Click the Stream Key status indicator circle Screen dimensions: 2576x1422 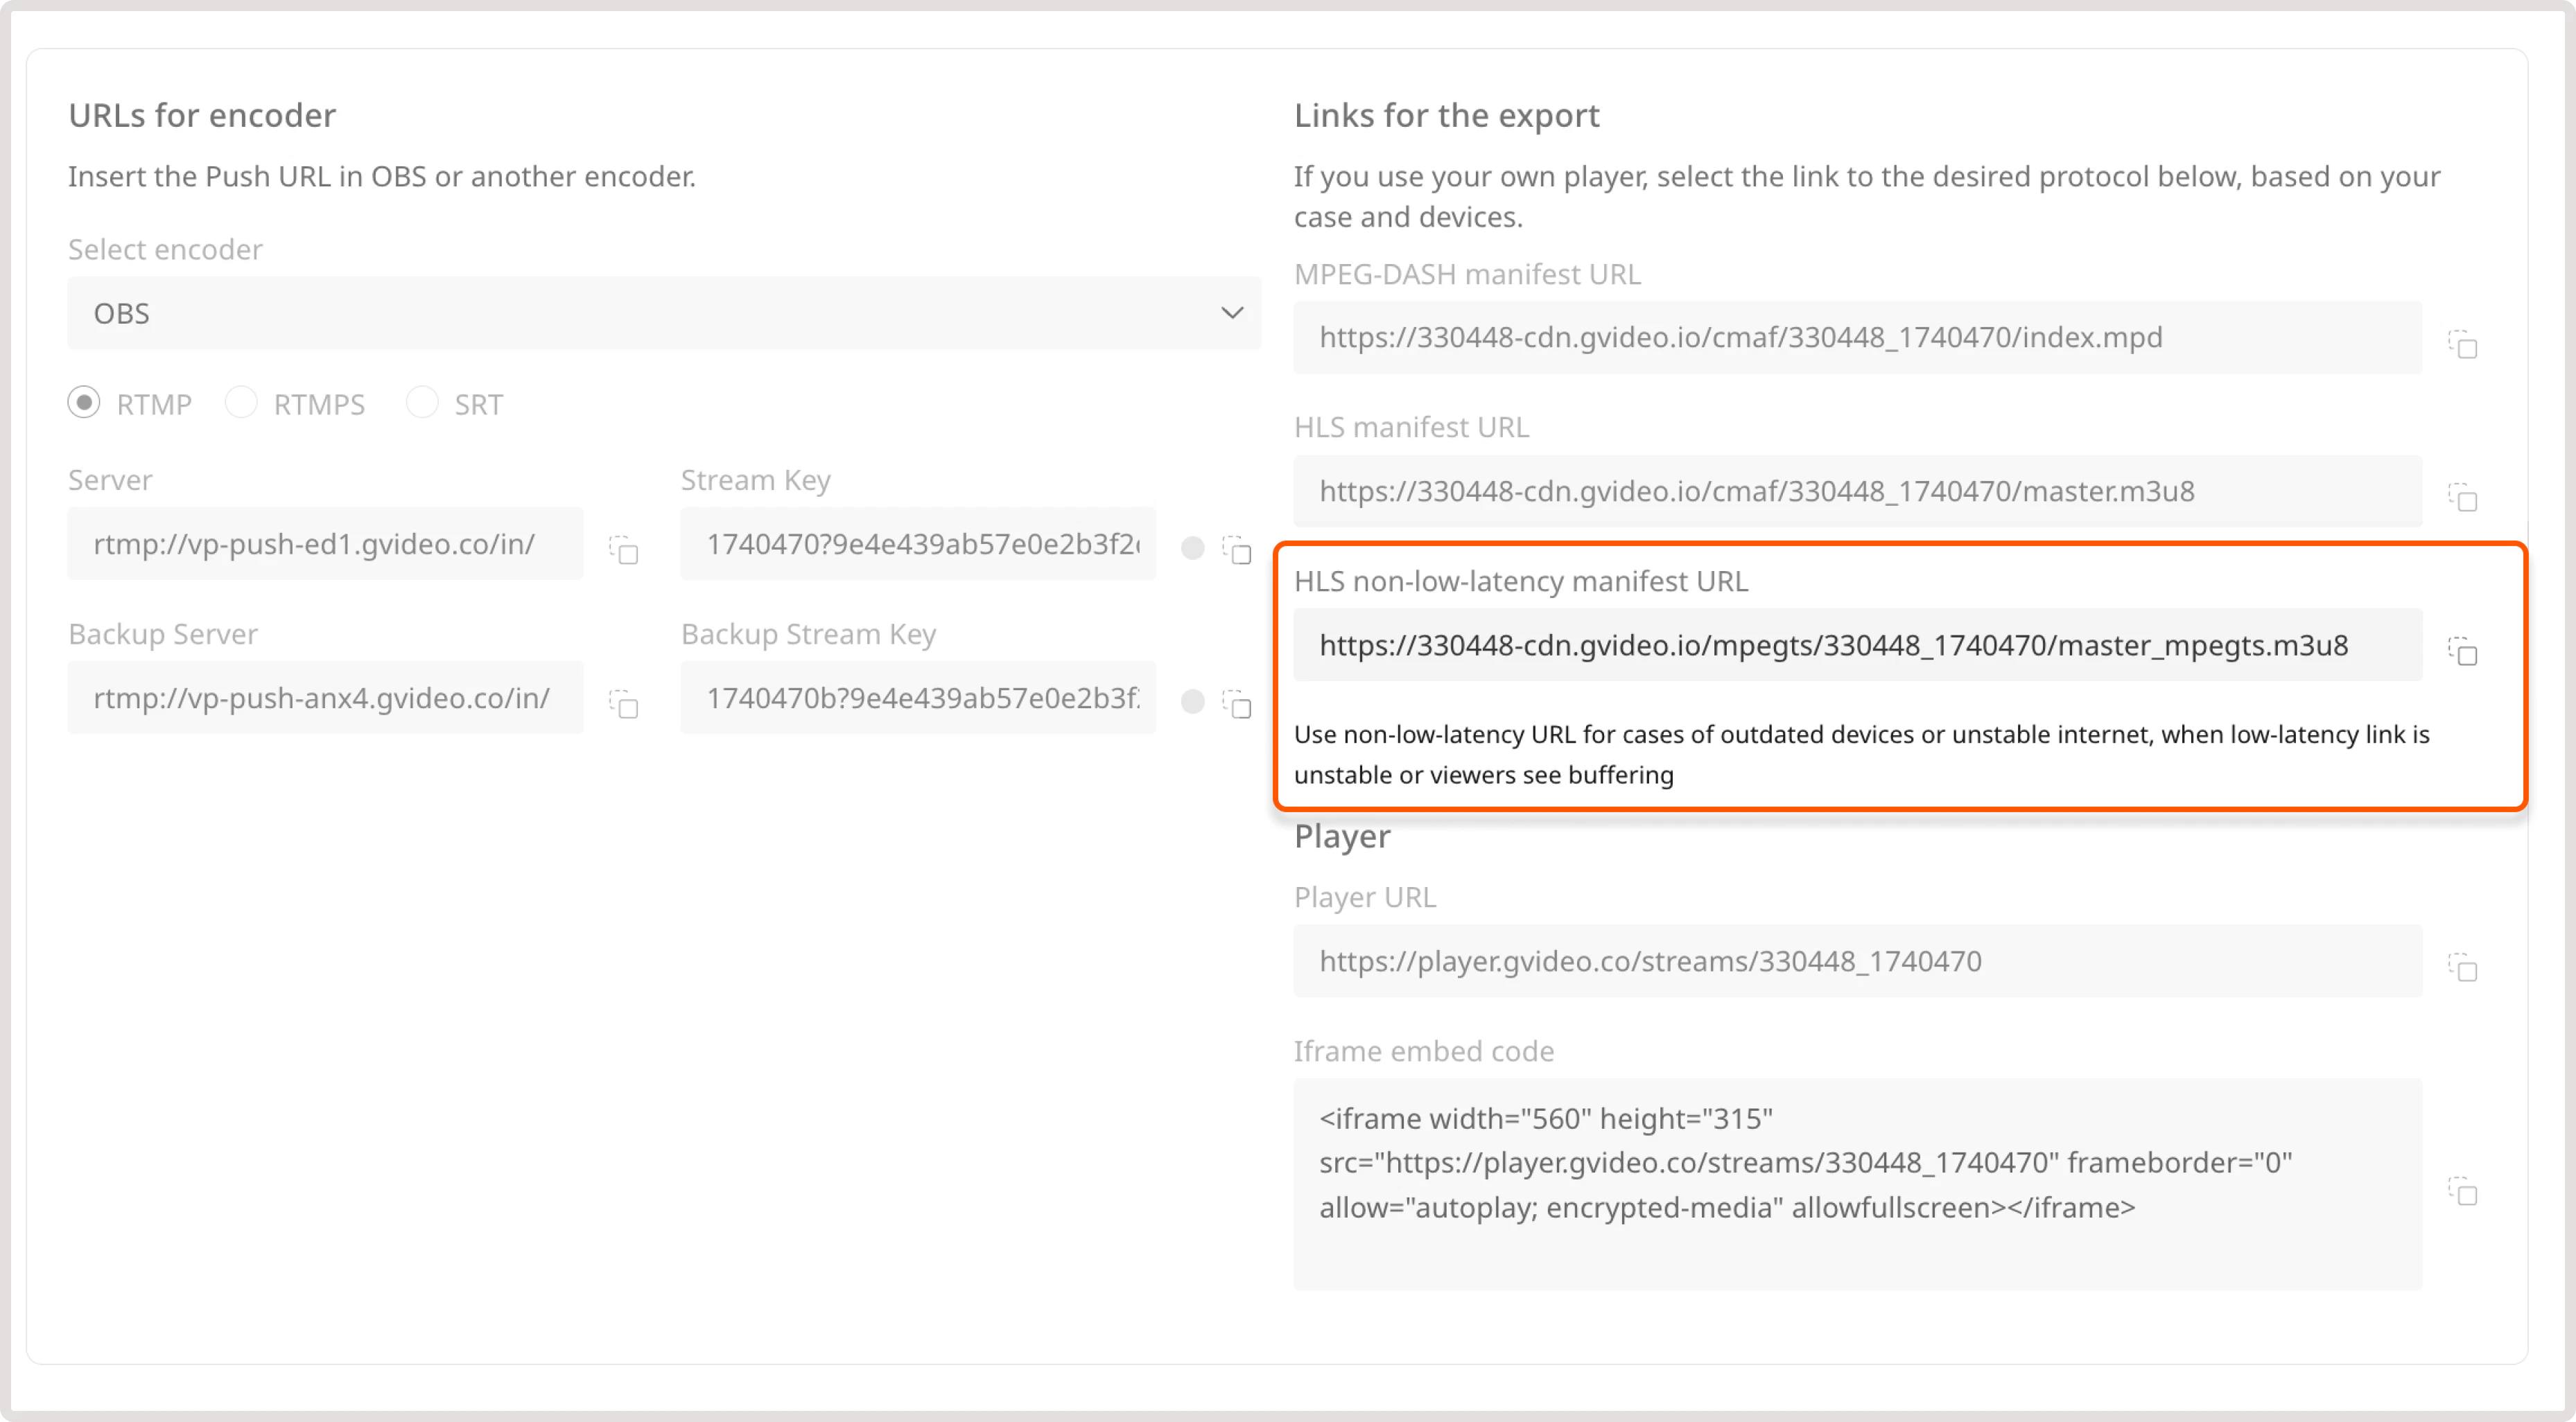[1192, 548]
